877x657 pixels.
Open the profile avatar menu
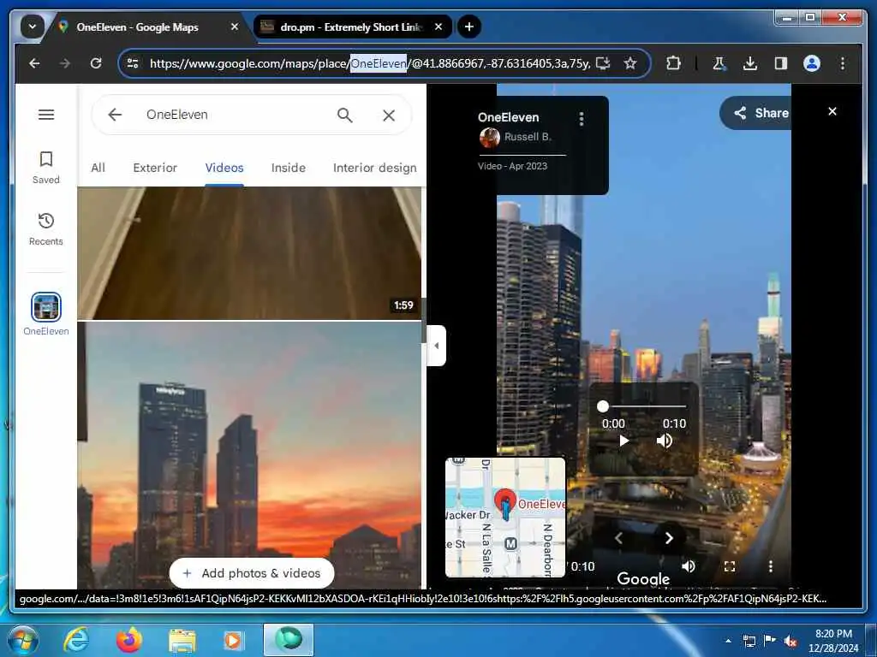(812, 63)
